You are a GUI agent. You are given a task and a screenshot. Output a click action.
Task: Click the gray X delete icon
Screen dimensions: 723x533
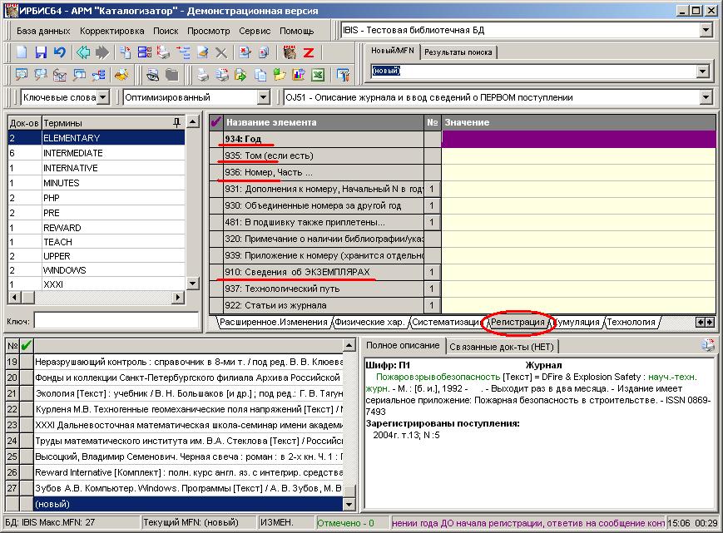click(x=221, y=52)
